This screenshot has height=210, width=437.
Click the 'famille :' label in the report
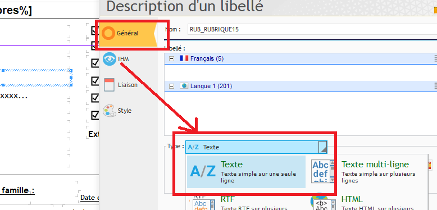[18, 190]
